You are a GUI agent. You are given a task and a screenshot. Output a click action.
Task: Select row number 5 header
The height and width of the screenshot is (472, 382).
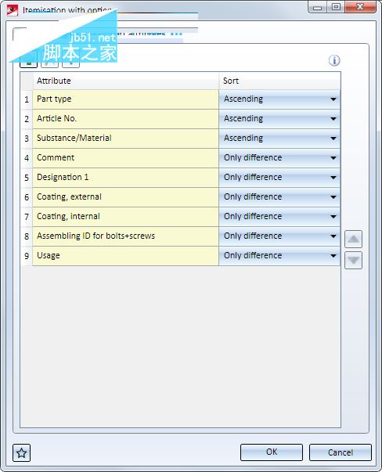27,178
